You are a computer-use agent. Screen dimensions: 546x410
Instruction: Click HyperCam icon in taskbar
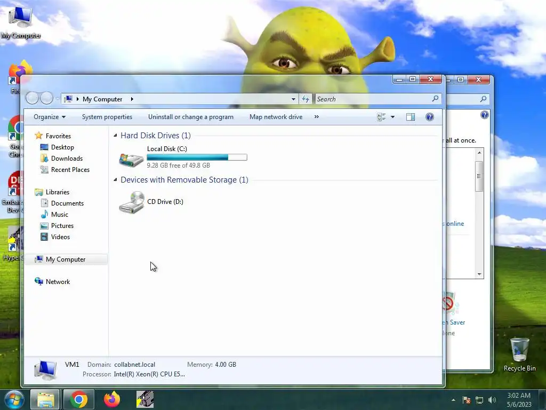point(145,399)
